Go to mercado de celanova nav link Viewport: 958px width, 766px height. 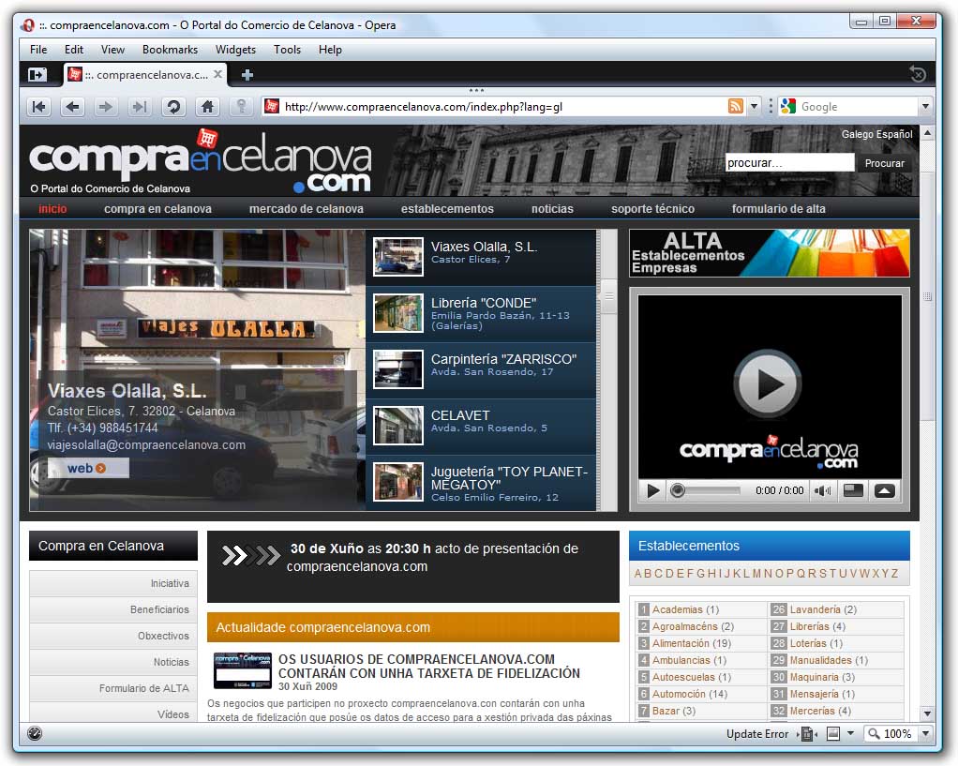pyautogui.click(x=307, y=209)
